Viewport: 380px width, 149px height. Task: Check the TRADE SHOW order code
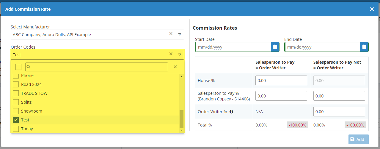click(x=16, y=93)
